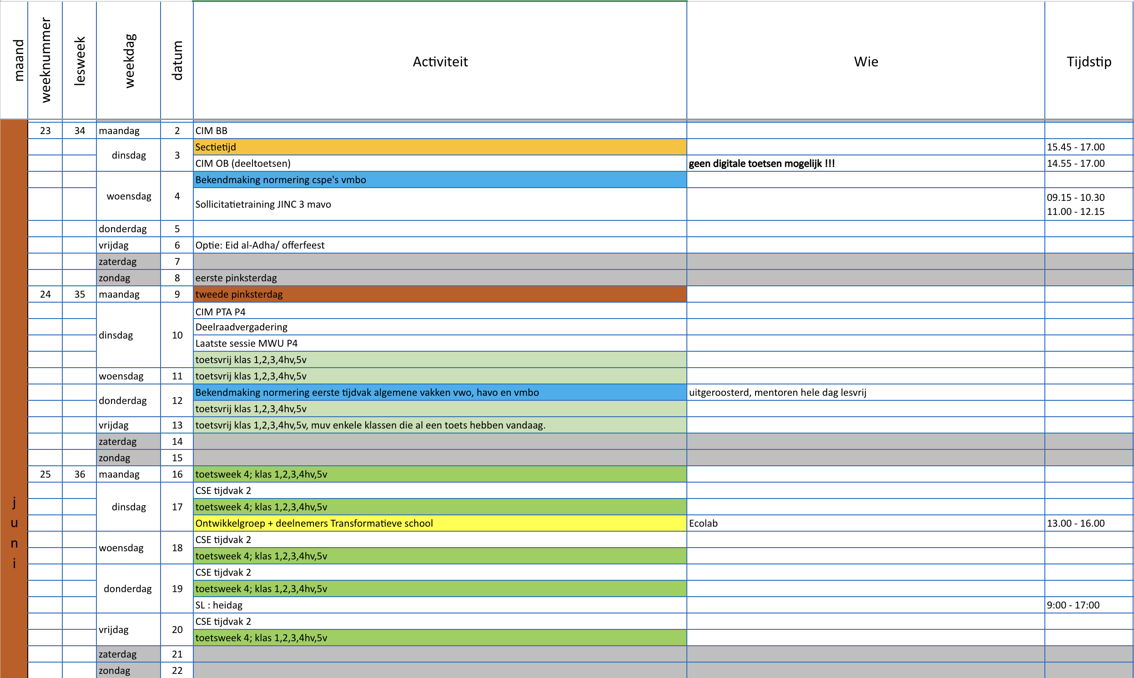The image size is (1134, 678).
Task: Select the Deelraadvergadering cell
Action: point(440,327)
